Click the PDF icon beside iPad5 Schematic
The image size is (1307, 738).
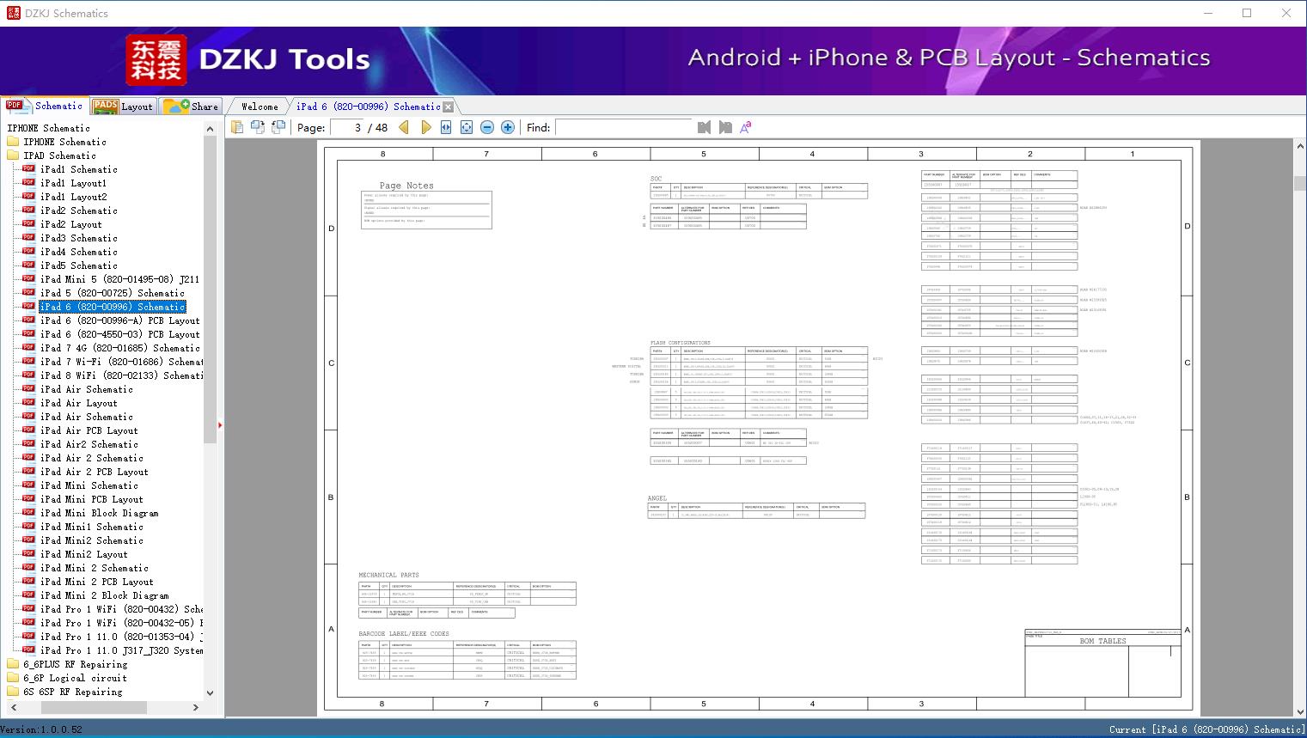[x=29, y=265]
